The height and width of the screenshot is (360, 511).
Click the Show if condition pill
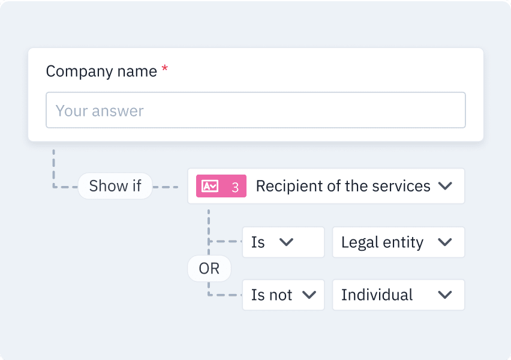pos(115,186)
